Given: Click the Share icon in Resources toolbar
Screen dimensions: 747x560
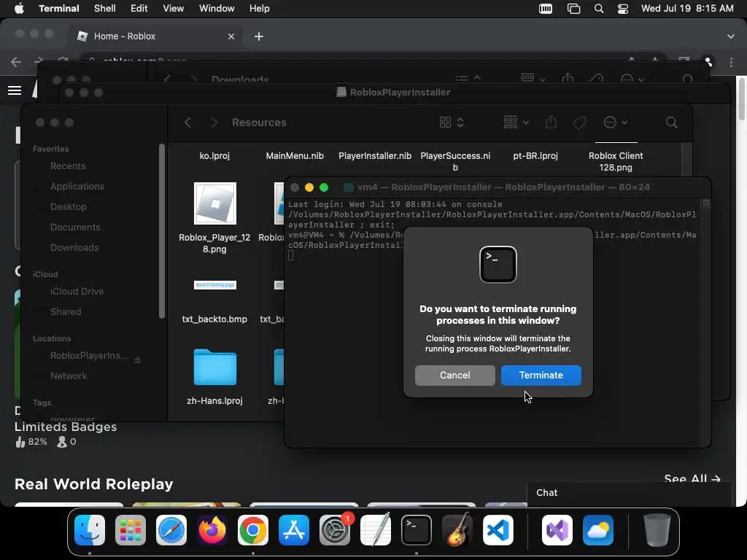Looking at the screenshot, I should (x=551, y=122).
